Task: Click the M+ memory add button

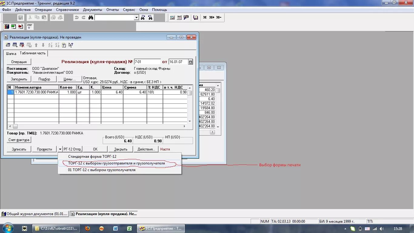Action: [x=212, y=18]
